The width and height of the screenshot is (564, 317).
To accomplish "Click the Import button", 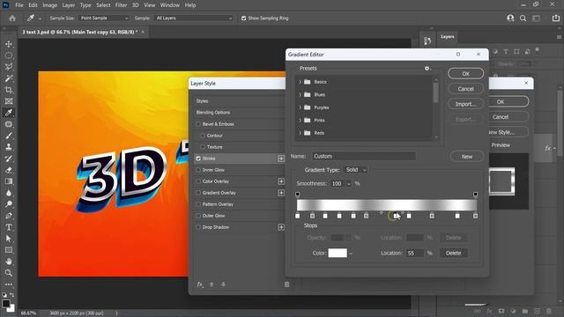I will point(466,104).
